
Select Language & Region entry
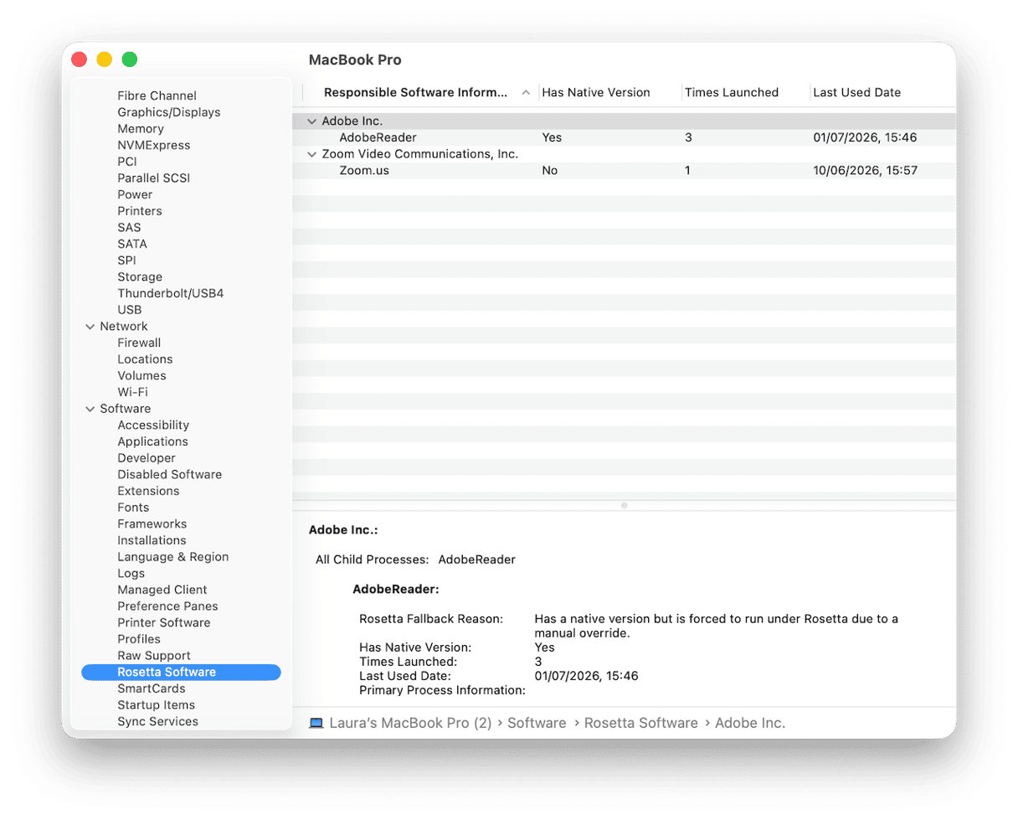point(173,557)
